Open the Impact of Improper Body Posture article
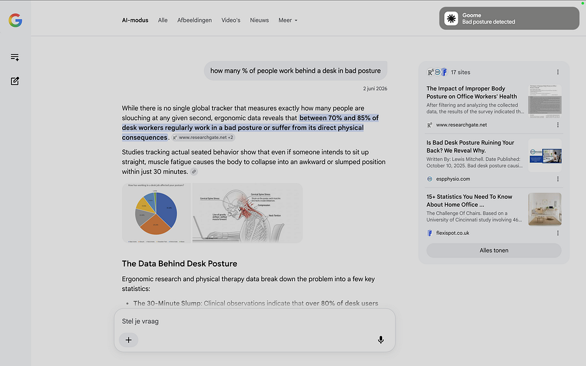The height and width of the screenshot is (366, 586). pos(471,92)
